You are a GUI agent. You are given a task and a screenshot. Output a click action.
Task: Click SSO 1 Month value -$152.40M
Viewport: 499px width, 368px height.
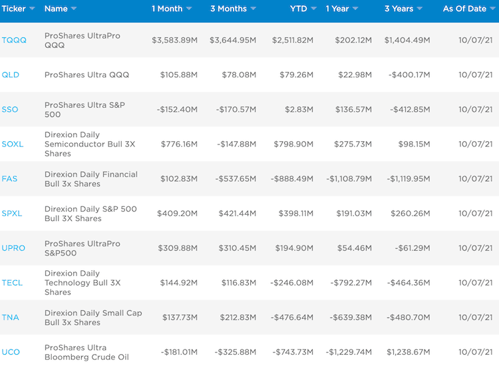click(177, 110)
